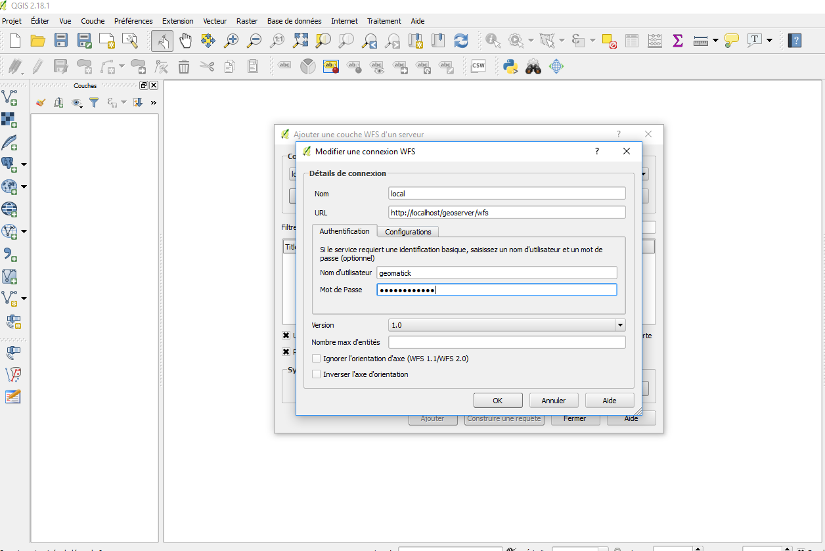The height and width of the screenshot is (551, 825).
Task: Add group in Couches panel
Action: pos(58,102)
